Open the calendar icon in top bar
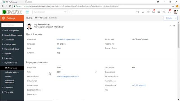The height and width of the screenshot is (101, 180). click(148, 12)
